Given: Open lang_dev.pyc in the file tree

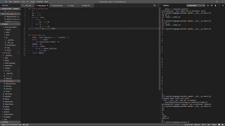Looking at the screenshot, I should 9,104.
